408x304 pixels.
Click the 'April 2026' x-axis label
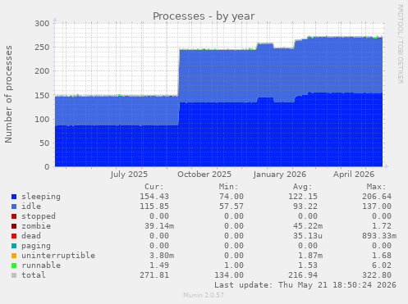pyautogui.click(x=354, y=175)
